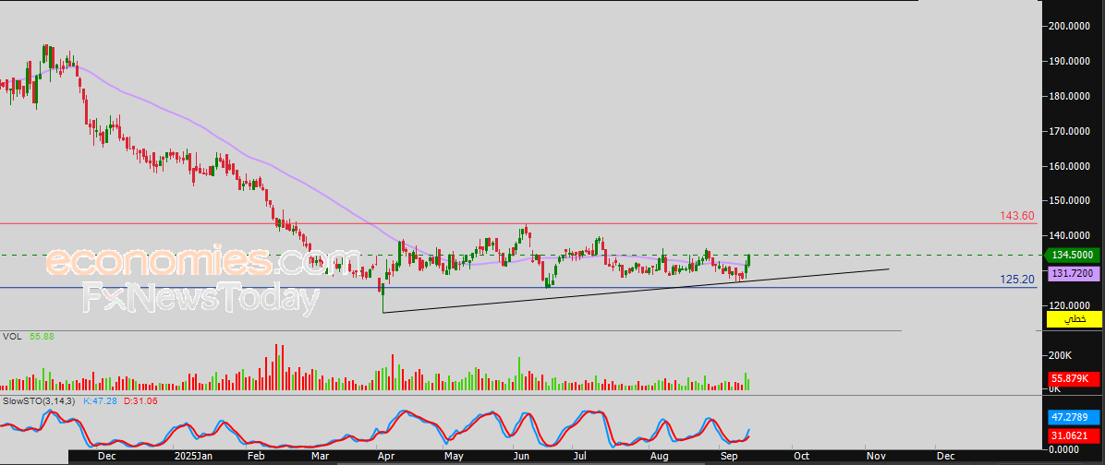Click the K:47.28 stochastic reading
This screenshot has width=1105, height=465.
tap(102, 400)
